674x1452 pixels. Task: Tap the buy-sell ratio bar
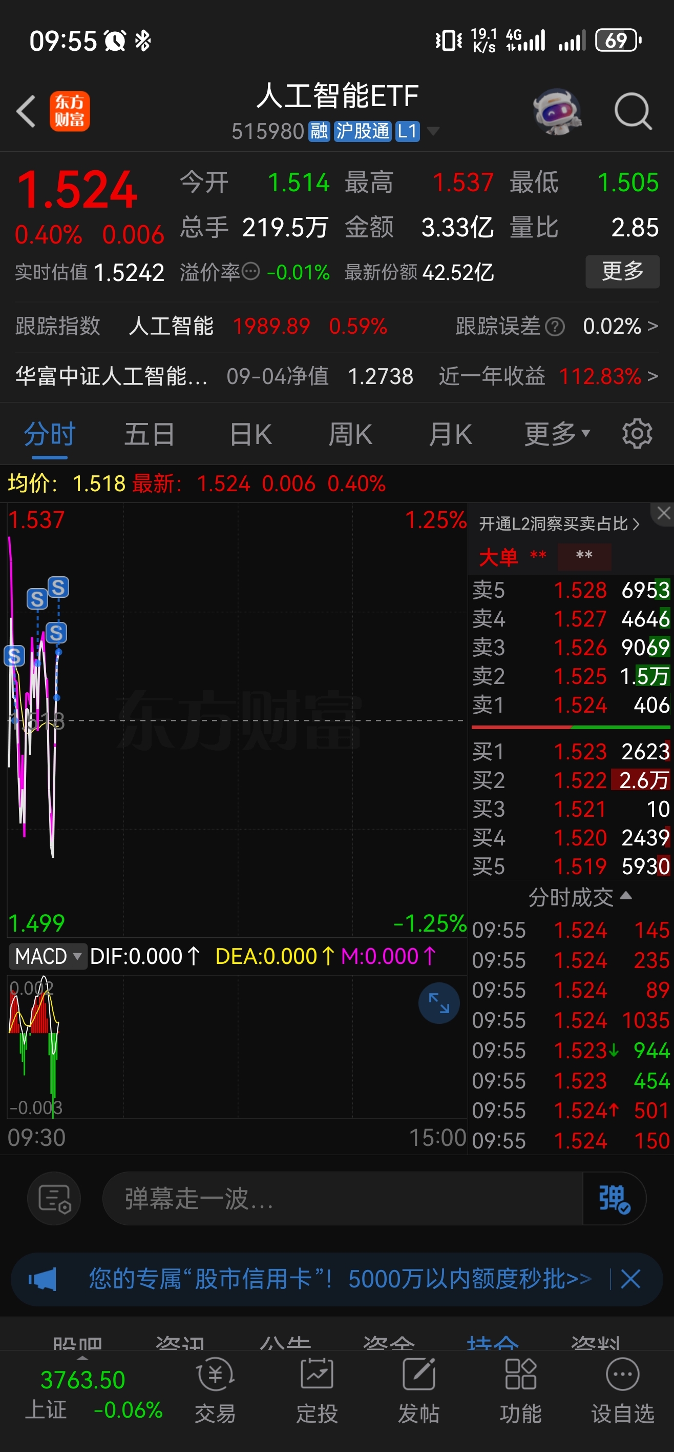coord(571,728)
